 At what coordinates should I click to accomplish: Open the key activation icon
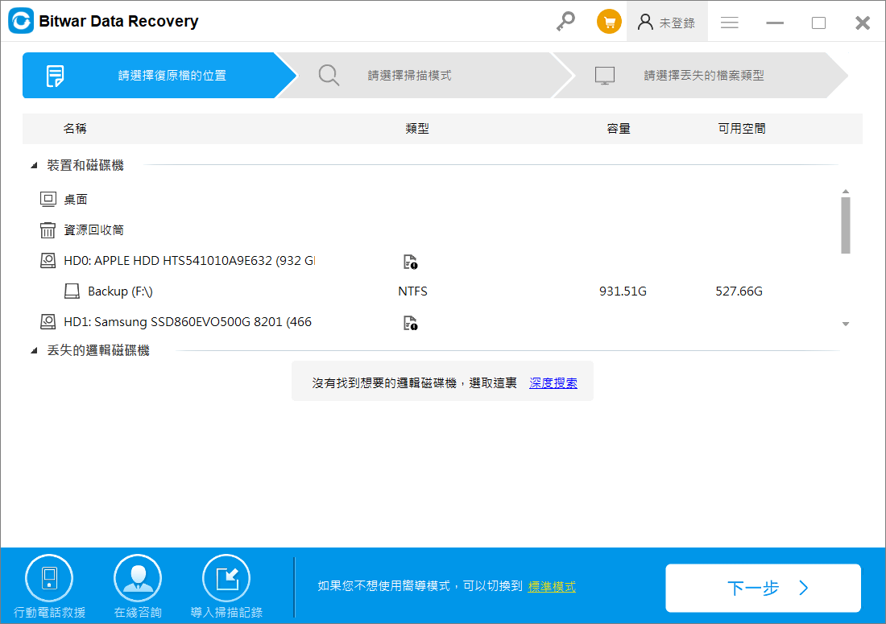pyautogui.click(x=565, y=22)
